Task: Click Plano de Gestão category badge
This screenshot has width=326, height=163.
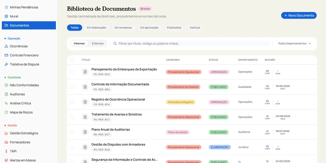Action: click(x=178, y=132)
